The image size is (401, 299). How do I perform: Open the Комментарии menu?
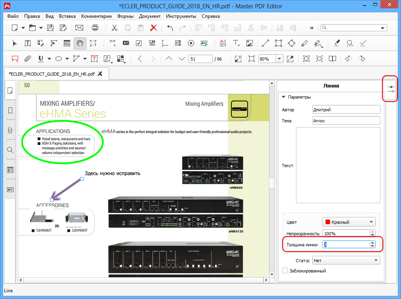96,16
